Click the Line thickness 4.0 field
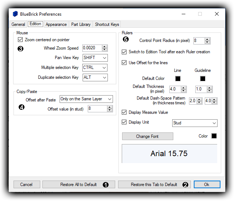This screenshot has width=234, height=201. click(x=175, y=89)
